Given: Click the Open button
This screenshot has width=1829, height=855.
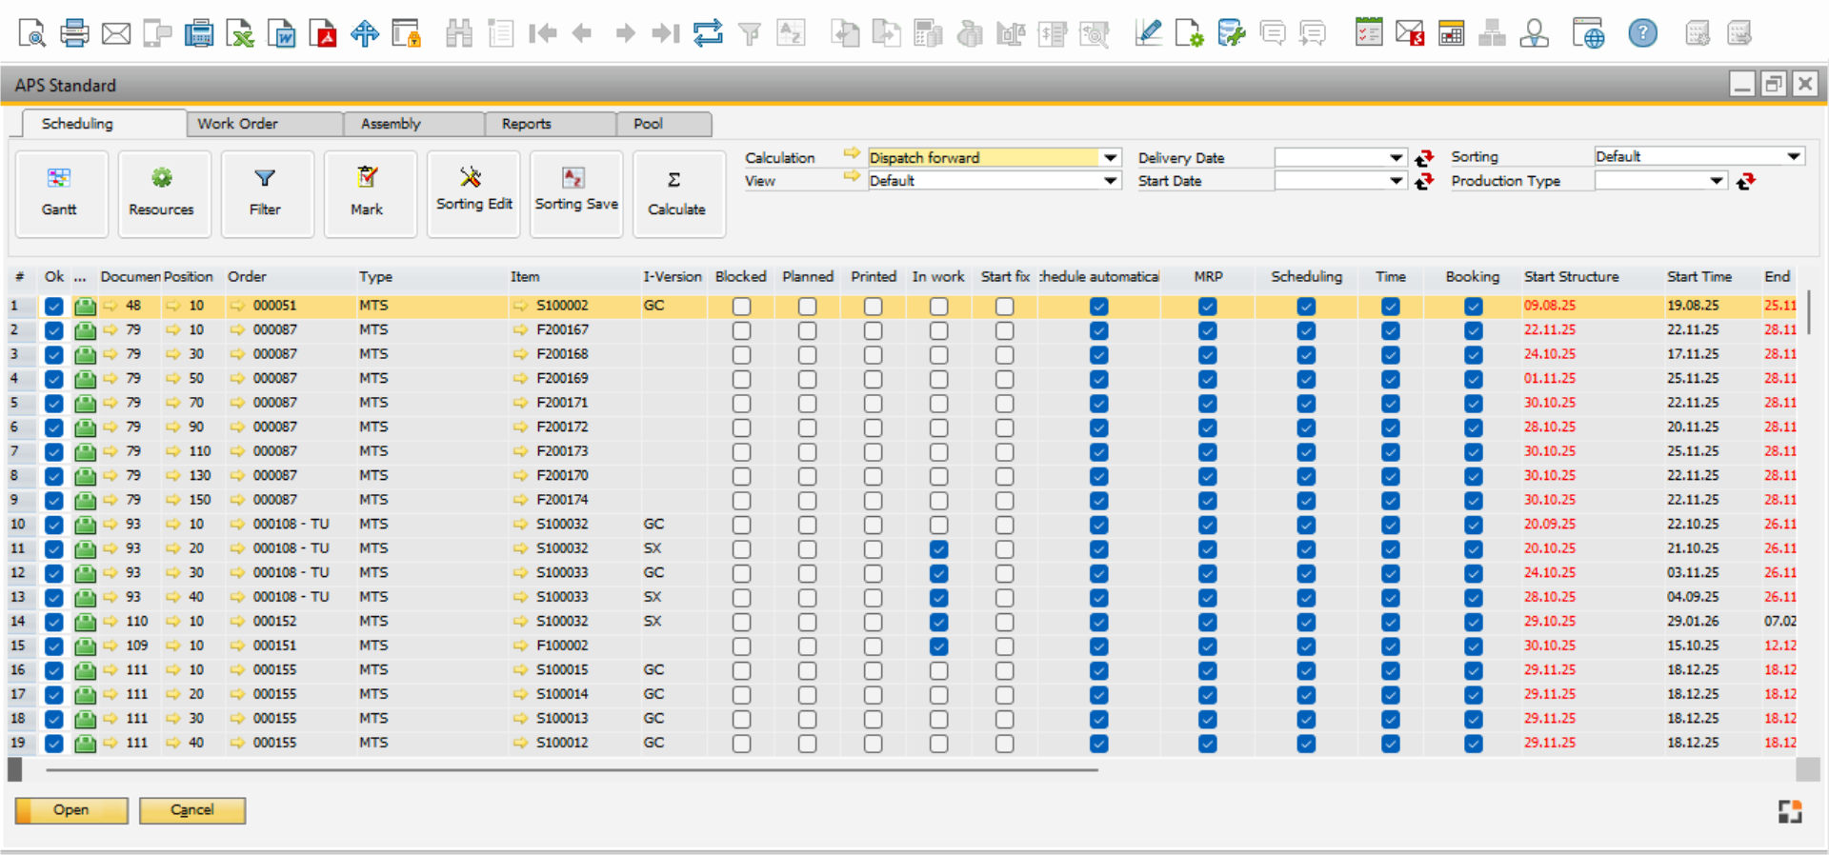Looking at the screenshot, I should (71, 810).
